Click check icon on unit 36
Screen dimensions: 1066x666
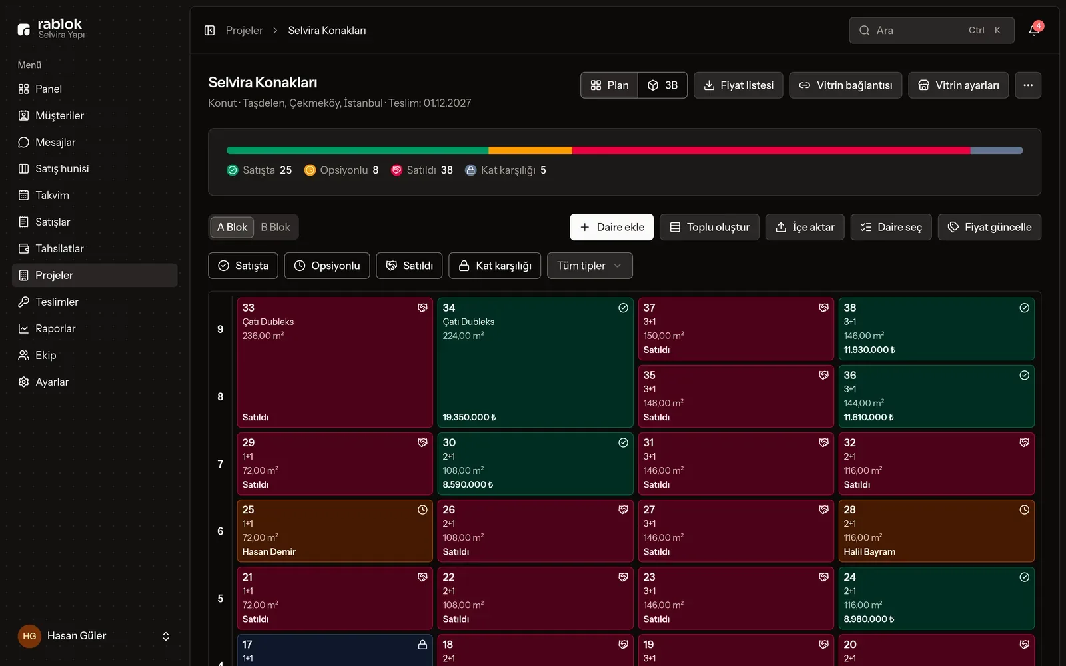point(1024,375)
